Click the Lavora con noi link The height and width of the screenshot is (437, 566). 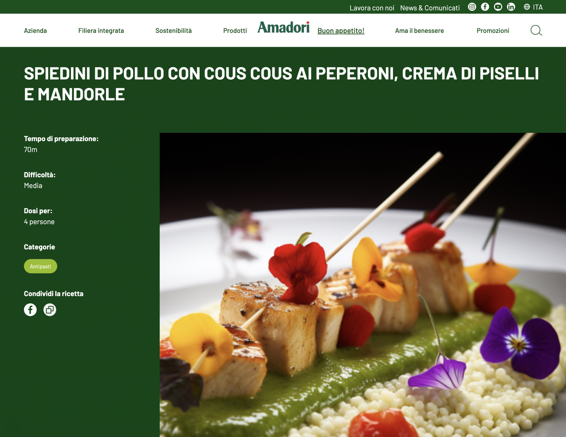[372, 8]
